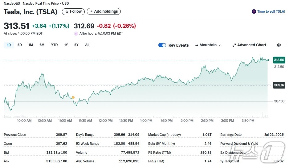
Task: Show the 5Y price history
Action: pyautogui.click(x=76, y=45)
